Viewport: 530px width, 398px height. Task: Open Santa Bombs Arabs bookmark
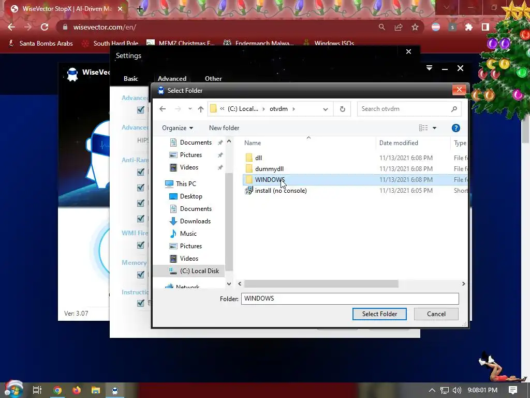point(40,44)
